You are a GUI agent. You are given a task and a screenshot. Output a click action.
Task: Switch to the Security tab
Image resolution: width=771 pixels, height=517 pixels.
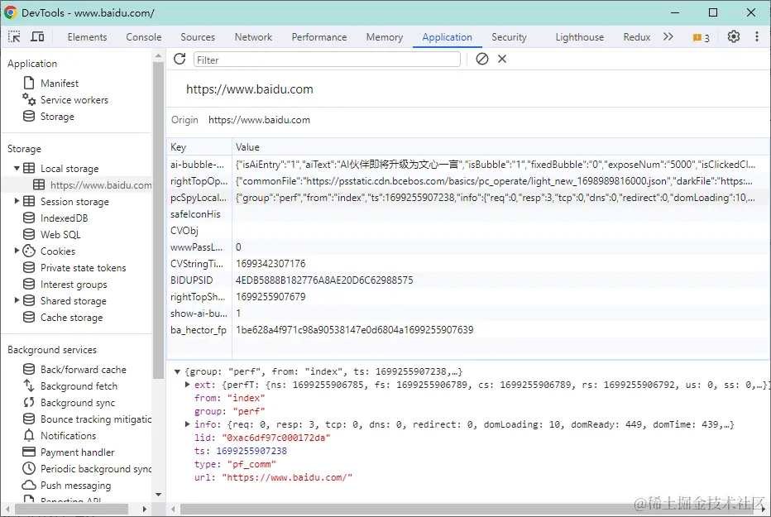click(x=509, y=37)
